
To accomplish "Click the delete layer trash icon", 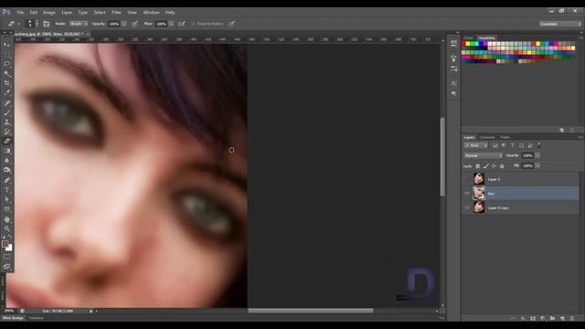I will pos(572,318).
